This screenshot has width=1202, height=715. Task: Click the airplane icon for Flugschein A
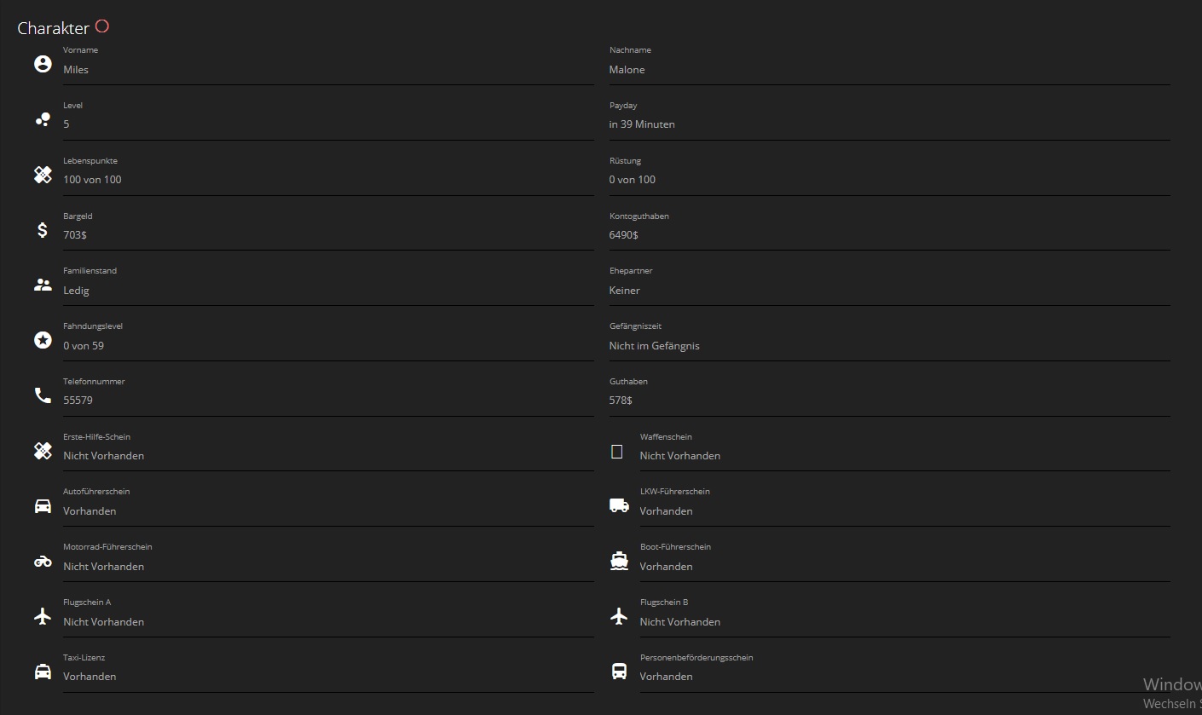43,616
